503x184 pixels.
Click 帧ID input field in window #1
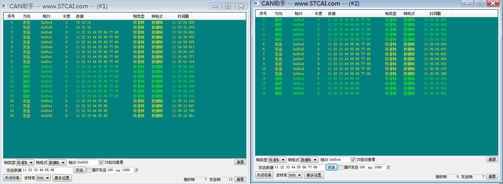coord(87,163)
